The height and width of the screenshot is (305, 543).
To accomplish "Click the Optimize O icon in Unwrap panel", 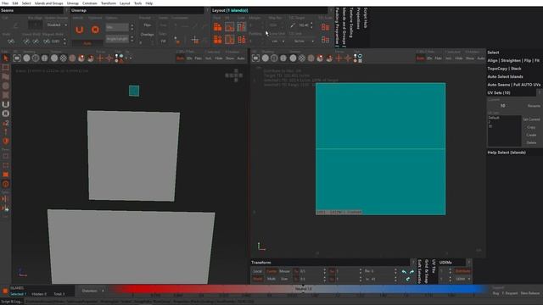I will [95, 30].
